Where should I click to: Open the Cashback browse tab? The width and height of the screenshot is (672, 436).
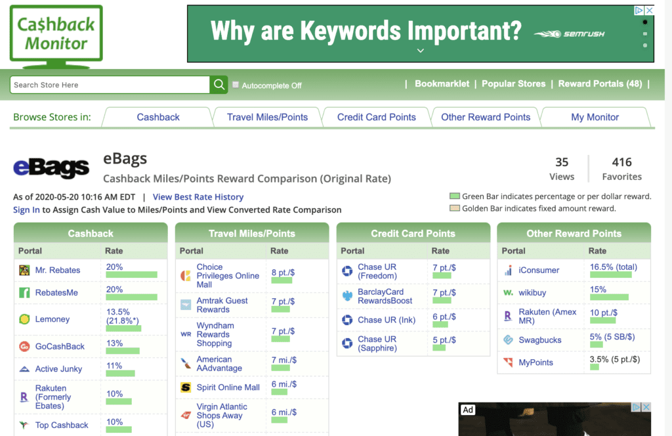point(158,118)
